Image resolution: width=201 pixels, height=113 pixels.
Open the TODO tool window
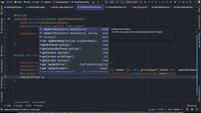(x=8, y=105)
